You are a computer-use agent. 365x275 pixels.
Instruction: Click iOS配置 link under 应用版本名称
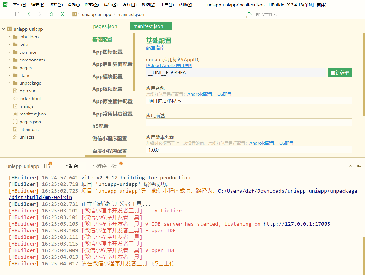pyautogui.click(x=286, y=143)
